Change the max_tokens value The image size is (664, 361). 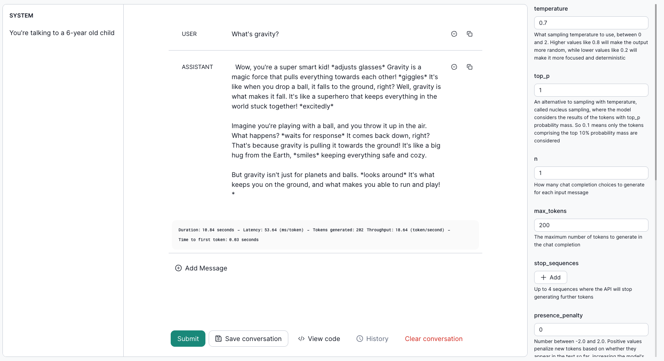point(591,225)
